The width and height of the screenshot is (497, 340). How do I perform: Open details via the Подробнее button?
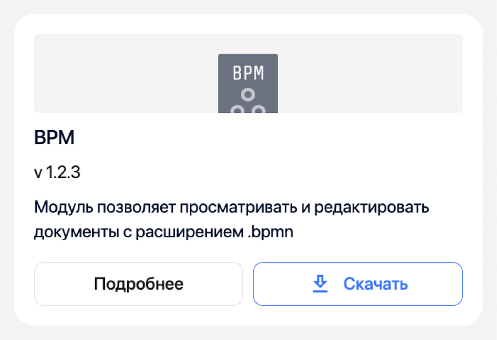click(138, 284)
